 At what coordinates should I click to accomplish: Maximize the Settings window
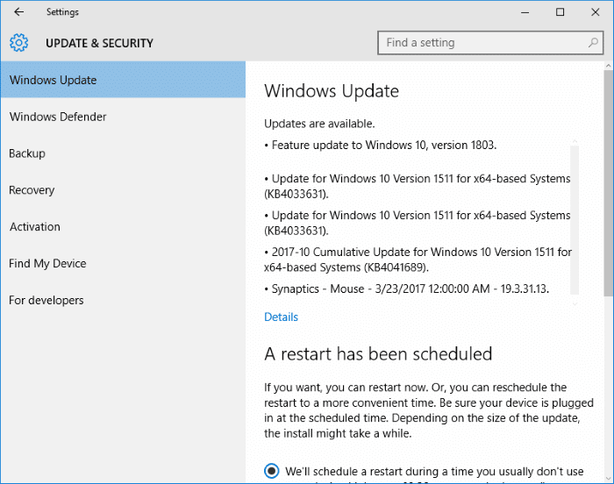(x=560, y=12)
